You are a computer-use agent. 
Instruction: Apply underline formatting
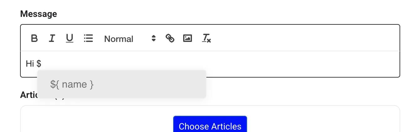click(70, 38)
